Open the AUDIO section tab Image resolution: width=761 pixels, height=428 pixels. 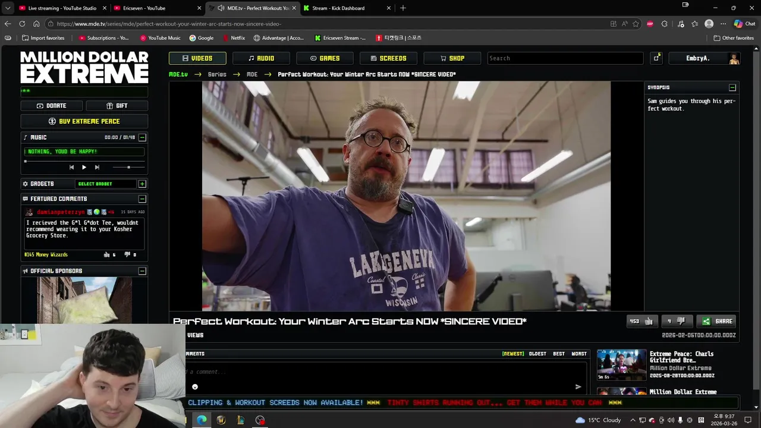261,58
